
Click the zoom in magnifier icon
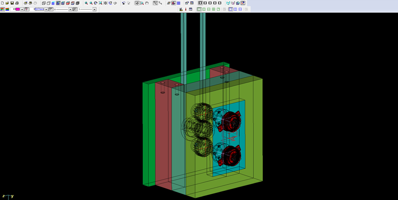point(86,3)
